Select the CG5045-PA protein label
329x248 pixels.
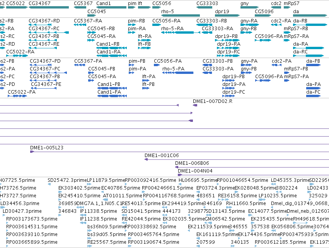pos(102,77)
